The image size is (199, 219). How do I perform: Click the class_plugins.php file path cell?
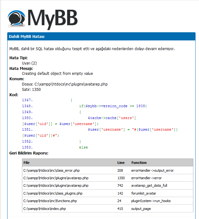coord(53,193)
